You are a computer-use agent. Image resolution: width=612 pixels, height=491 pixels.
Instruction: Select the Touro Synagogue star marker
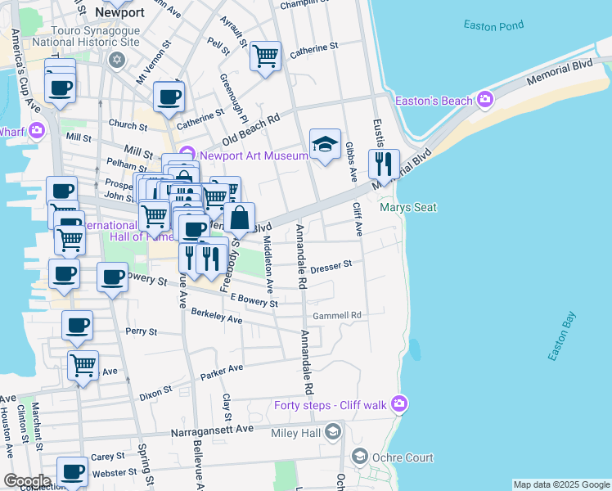click(x=117, y=61)
